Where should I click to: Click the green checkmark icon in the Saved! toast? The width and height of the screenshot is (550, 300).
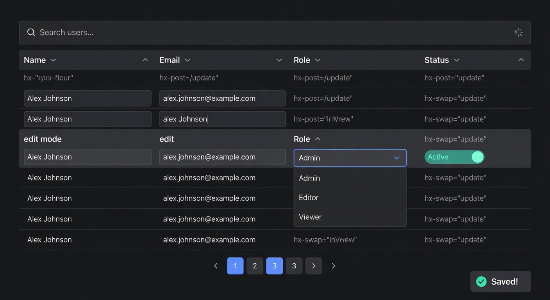pyautogui.click(x=481, y=282)
